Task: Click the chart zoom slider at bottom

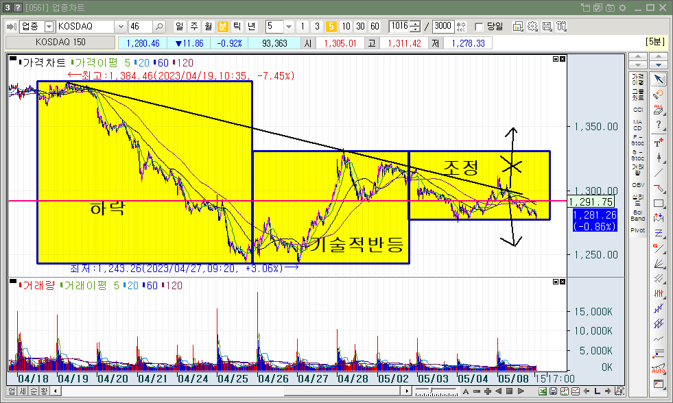Action: point(436,391)
